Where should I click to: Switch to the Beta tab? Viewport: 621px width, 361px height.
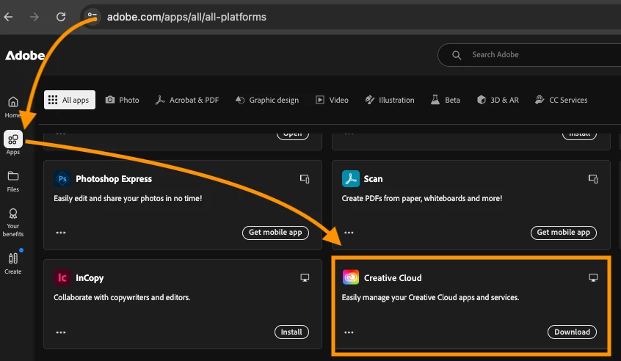coord(446,100)
